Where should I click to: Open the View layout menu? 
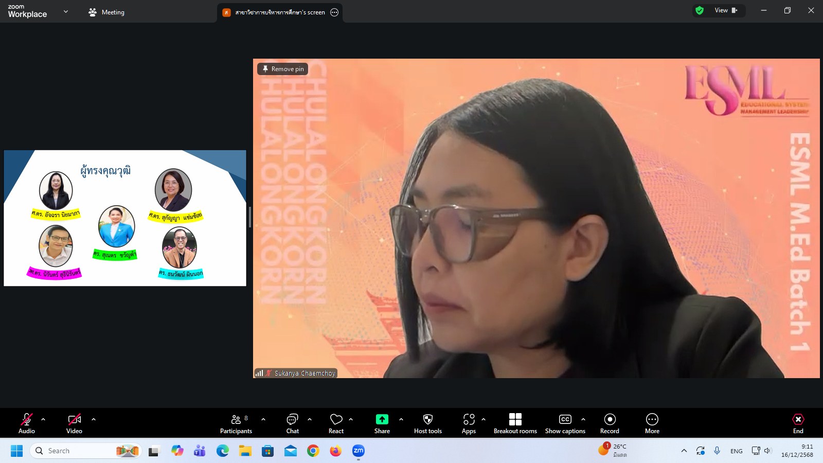[x=725, y=10]
